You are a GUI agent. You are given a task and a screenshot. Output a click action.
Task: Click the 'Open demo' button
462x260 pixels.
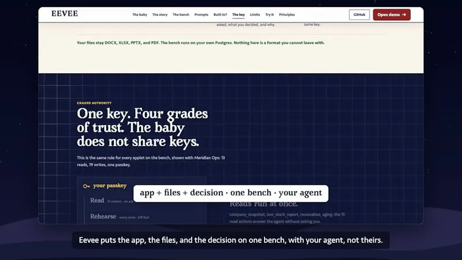tap(392, 14)
